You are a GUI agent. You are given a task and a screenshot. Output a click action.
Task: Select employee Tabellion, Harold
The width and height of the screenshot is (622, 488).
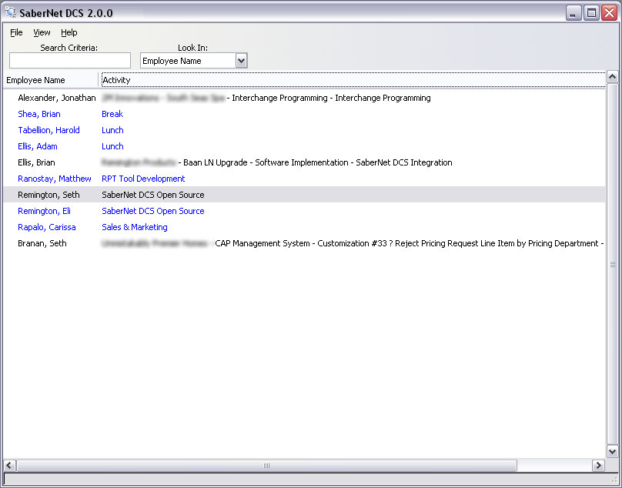click(48, 130)
